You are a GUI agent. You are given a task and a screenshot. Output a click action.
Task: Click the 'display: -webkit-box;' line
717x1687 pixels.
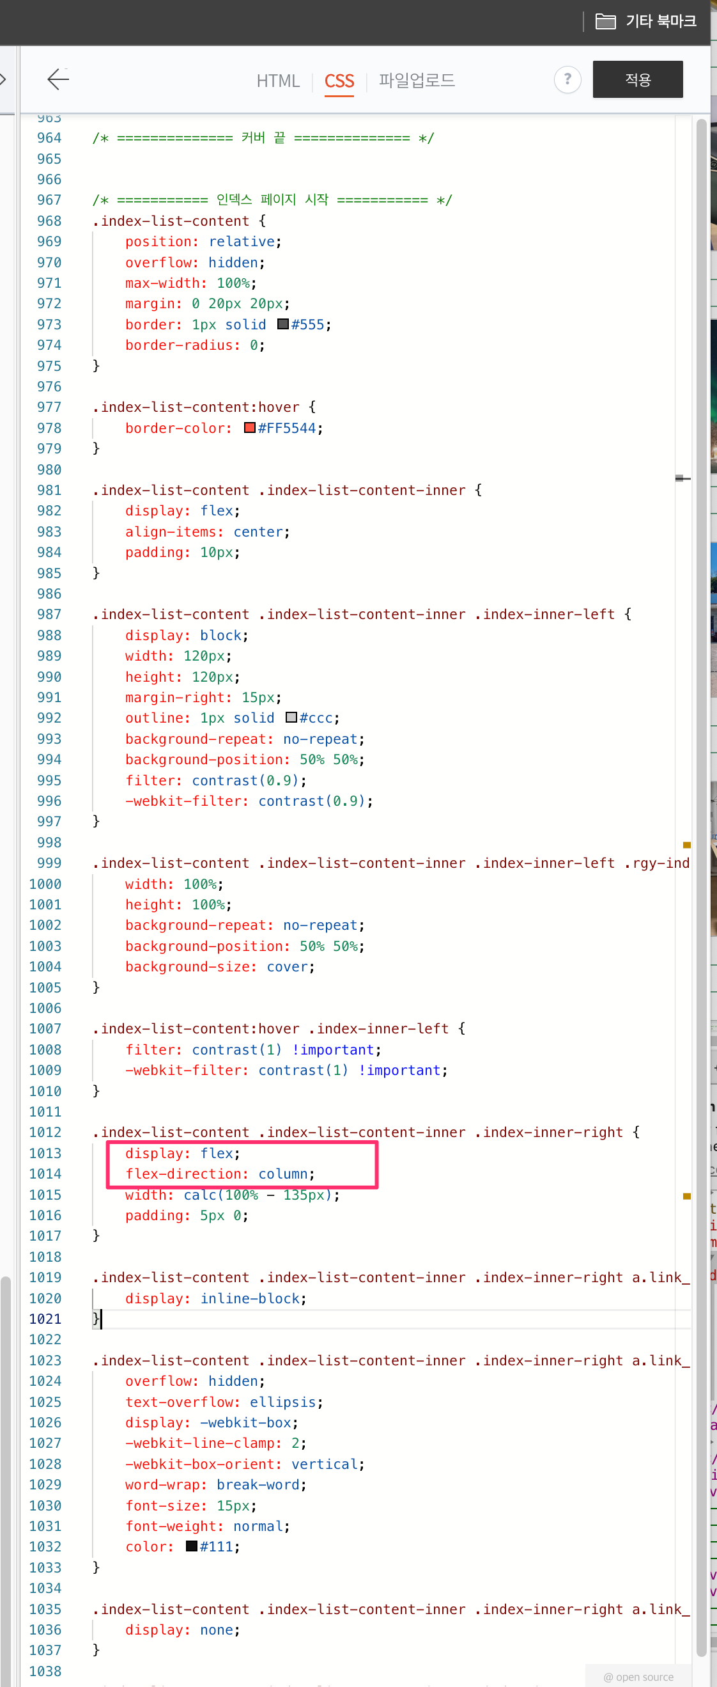click(x=212, y=1422)
